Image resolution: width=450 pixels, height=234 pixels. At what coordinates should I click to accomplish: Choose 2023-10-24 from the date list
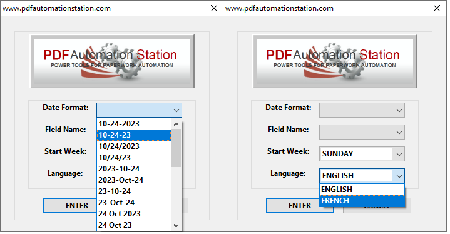[134, 169]
